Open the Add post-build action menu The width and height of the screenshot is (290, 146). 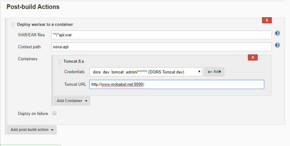pyautogui.click(x=32, y=130)
